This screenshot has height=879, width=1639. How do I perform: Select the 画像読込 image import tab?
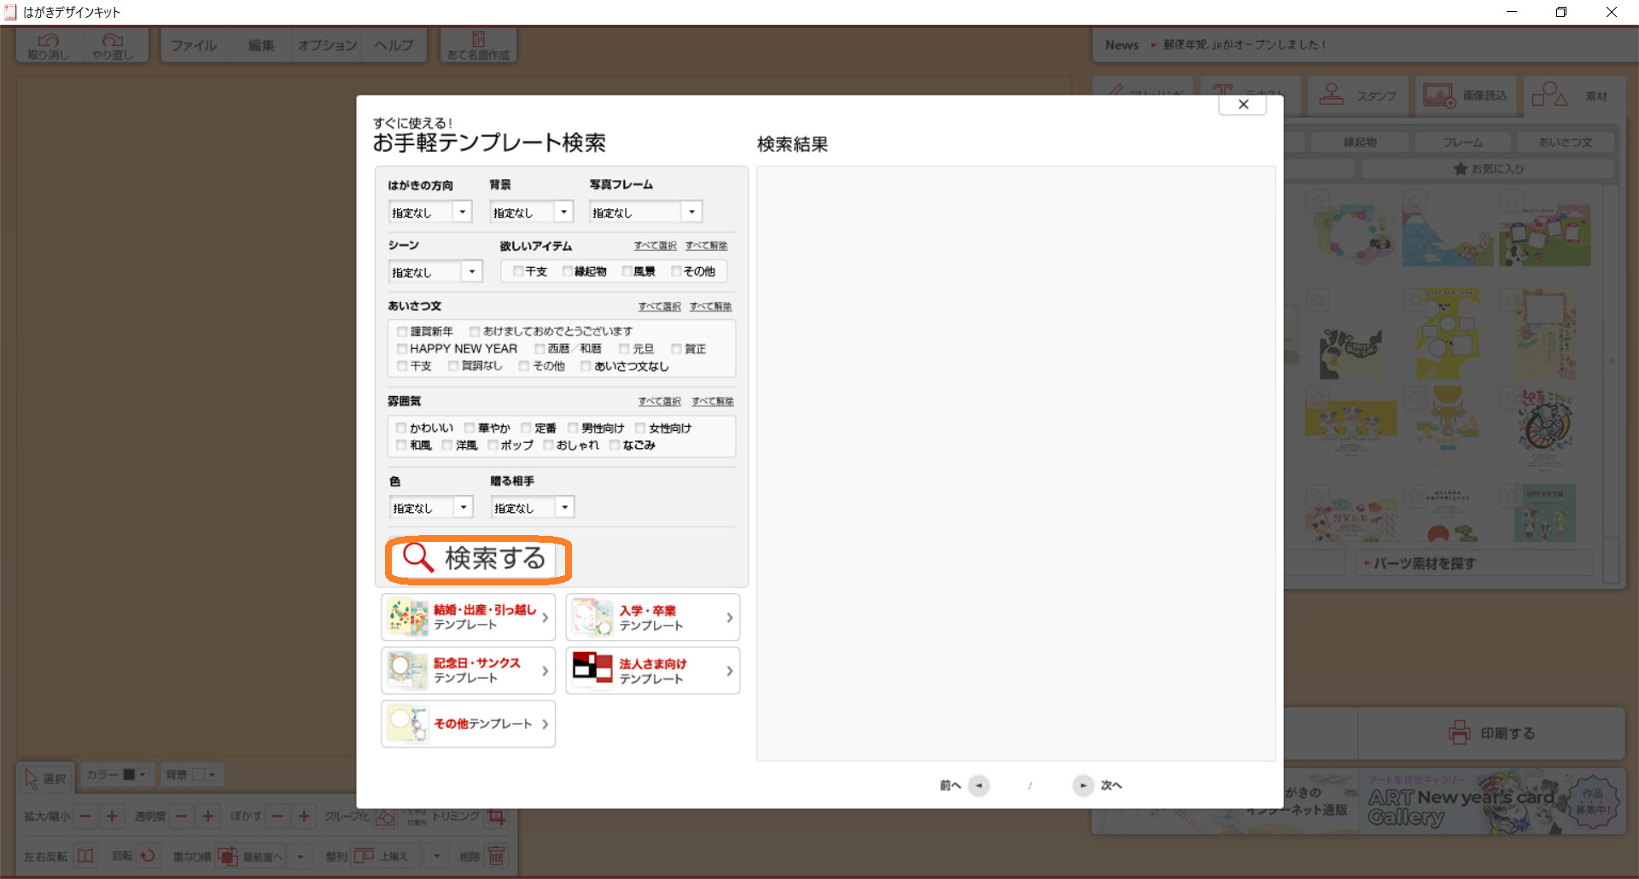coord(1466,96)
